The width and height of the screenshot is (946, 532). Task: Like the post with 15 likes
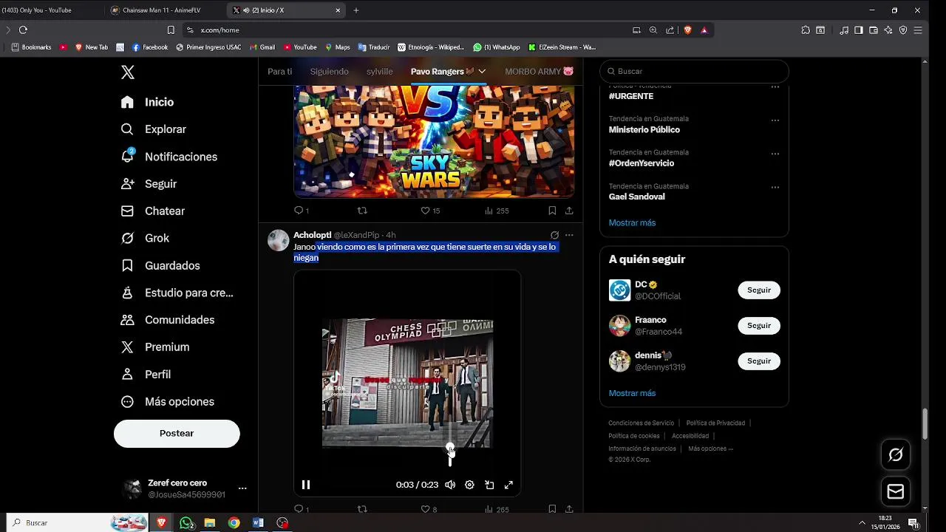pyautogui.click(x=430, y=211)
